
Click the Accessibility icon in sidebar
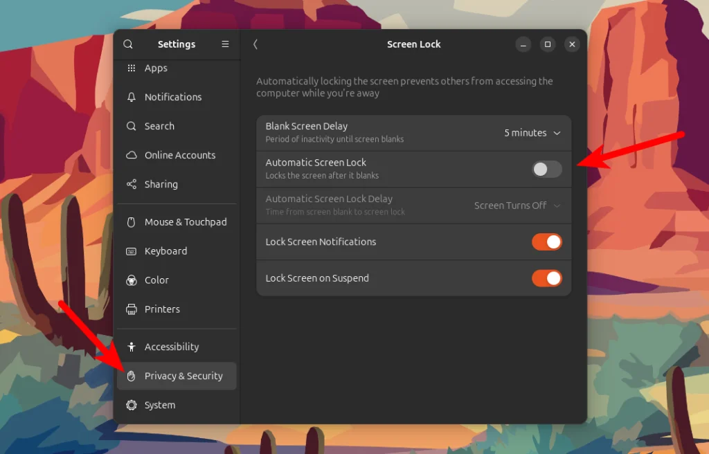(132, 346)
